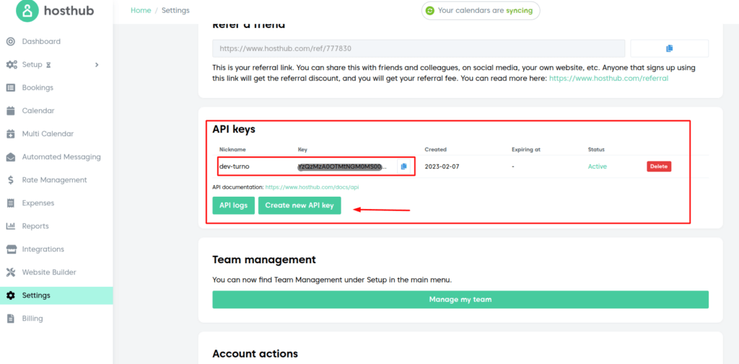This screenshot has height=364, width=739.
Task: Click the API logs button
Action: point(233,205)
